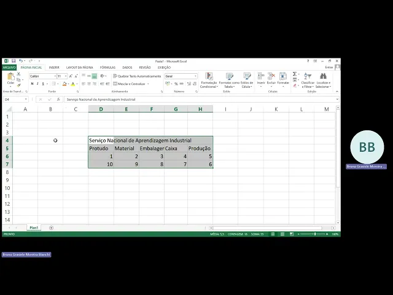Toggle italic I formatting
The height and width of the screenshot is (295, 393).
37,84
